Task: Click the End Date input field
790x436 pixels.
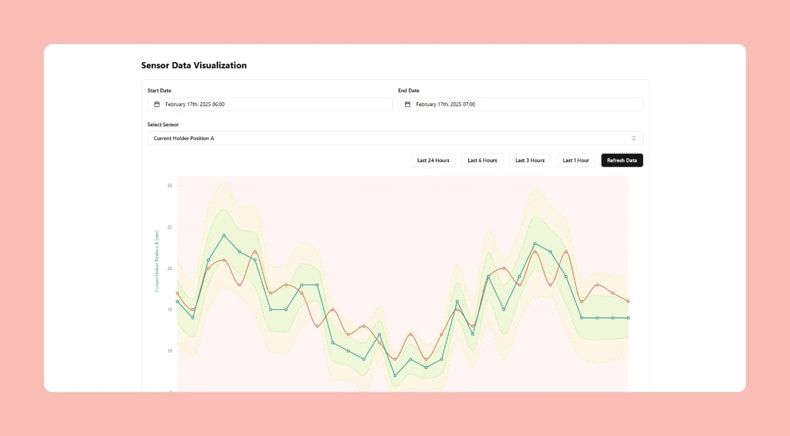Action: click(520, 104)
